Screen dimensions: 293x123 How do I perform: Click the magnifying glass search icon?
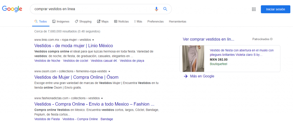(x=165, y=9)
